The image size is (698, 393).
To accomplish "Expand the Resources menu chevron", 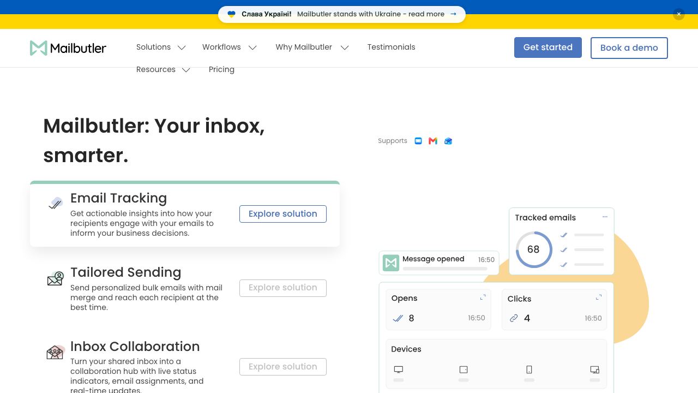I will coord(186,70).
